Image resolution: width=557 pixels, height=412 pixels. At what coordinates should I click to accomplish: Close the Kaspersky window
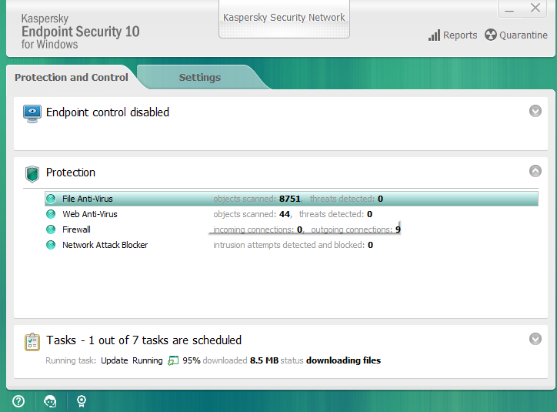click(535, 8)
